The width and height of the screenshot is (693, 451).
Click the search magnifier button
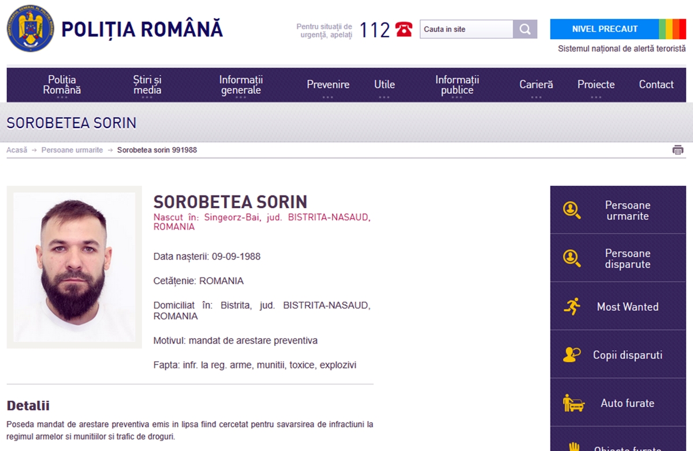(x=525, y=29)
